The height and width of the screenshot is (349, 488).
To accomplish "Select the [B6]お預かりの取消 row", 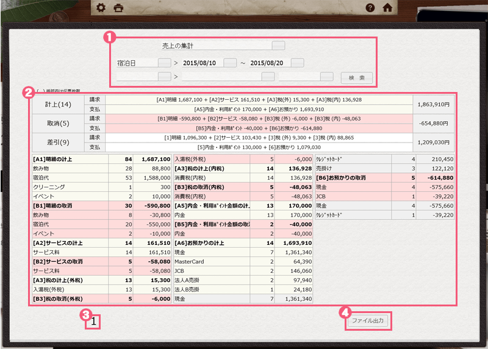I will (385, 178).
